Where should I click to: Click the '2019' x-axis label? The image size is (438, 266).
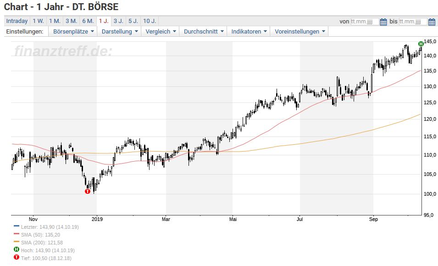97,219
